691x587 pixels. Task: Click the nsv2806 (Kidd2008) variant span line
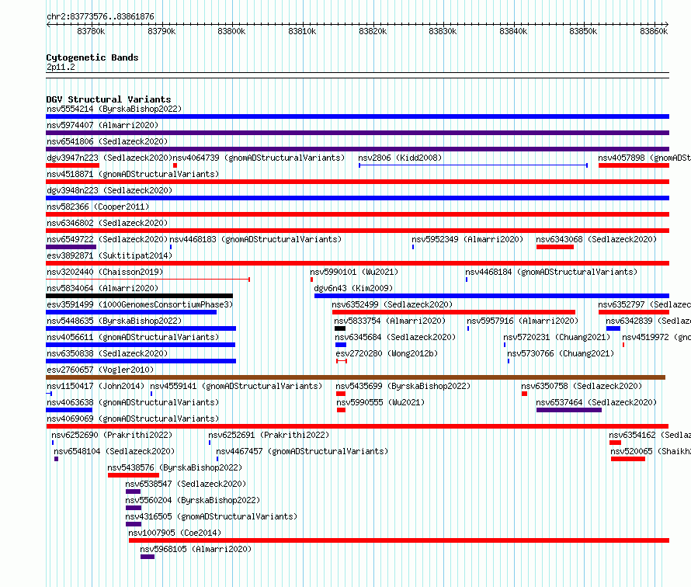click(x=473, y=165)
